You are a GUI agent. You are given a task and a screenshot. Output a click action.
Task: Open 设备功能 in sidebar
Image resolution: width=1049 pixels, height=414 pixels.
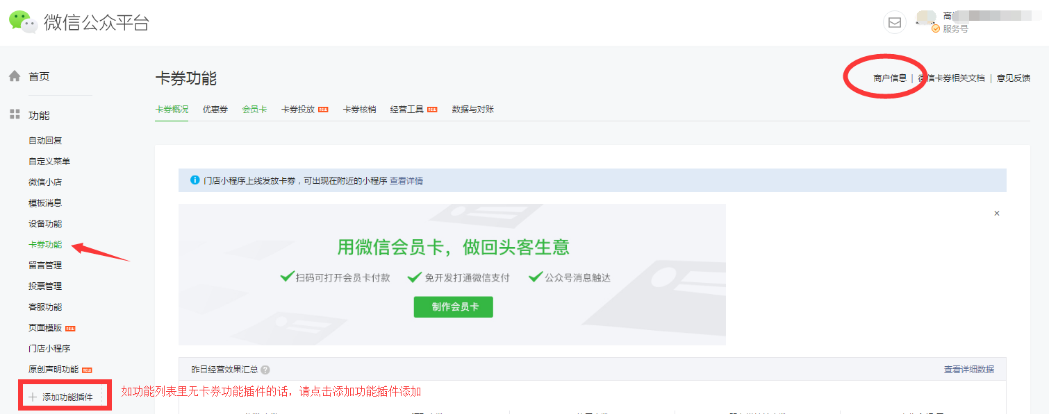pyautogui.click(x=45, y=223)
